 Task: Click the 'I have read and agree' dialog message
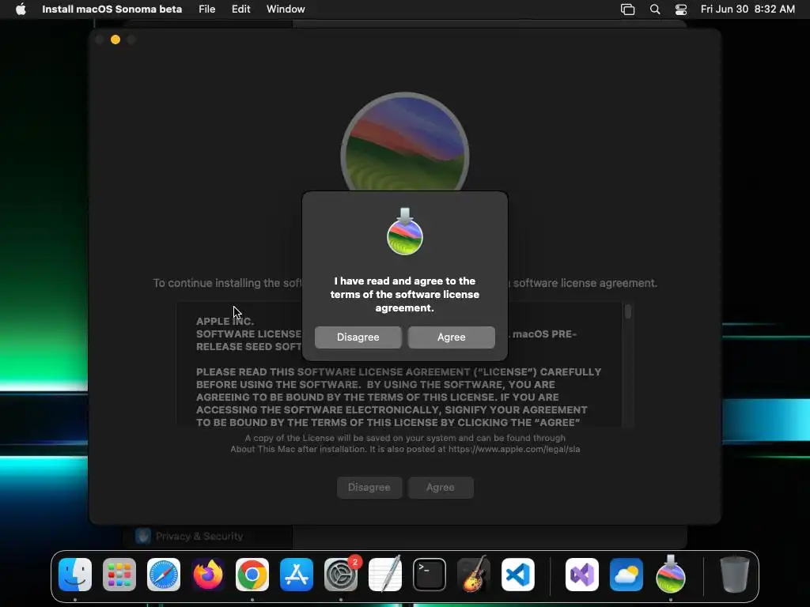405,294
